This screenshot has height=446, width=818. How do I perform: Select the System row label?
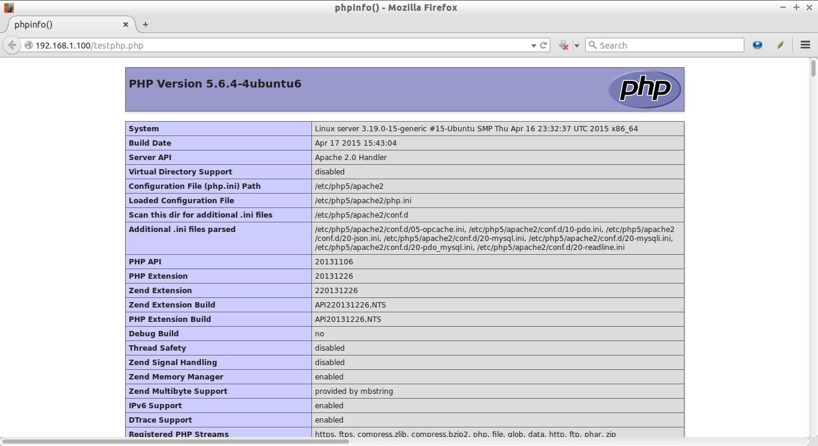click(x=144, y=128)
